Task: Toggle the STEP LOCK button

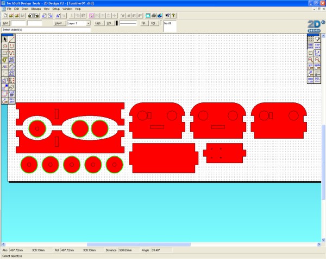Action: click(x=317, y=46)
